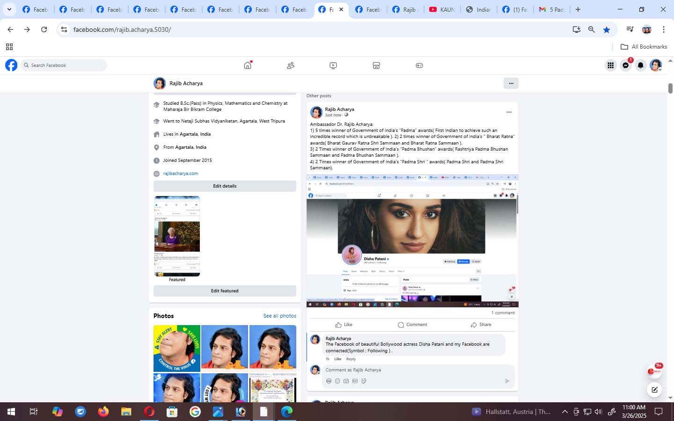
Task: Switch to the Gmail 5 Pad tab
Action: coord(552,9)
